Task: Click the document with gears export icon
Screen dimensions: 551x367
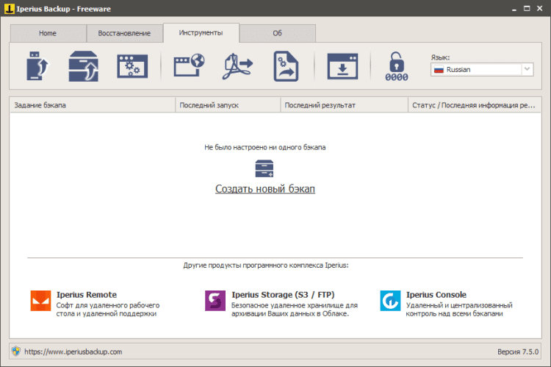Action: [x=286, y=66]
